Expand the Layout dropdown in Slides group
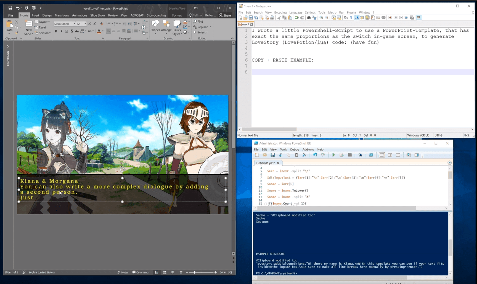Image resolution: width=477 pixels, height=284 pixels. tap(42, 22)
